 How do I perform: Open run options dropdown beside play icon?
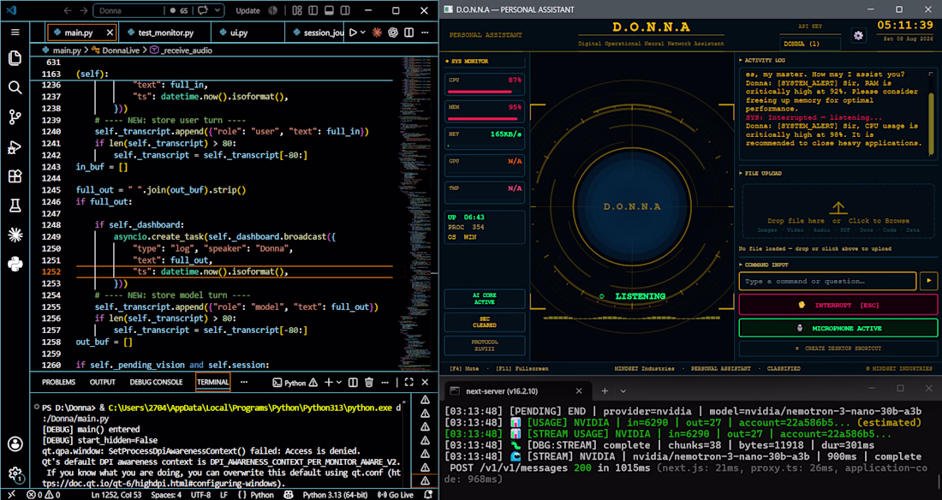pyautogui.click(x=363, y=33)
